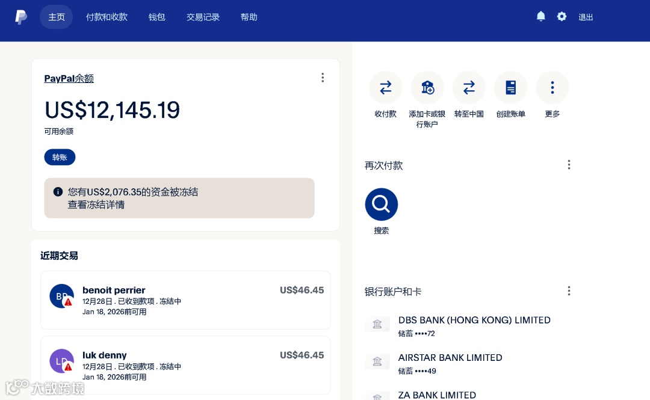650x400 pixels.
Task: Click the 近期交易 heading
Action: point(59,256)
